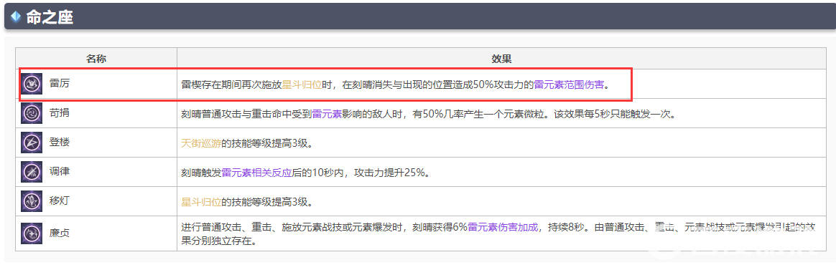This screenshot has height=275, width=836.
Task: Click the 移灯 constellation icon
Action: click(x=32, y=201)
